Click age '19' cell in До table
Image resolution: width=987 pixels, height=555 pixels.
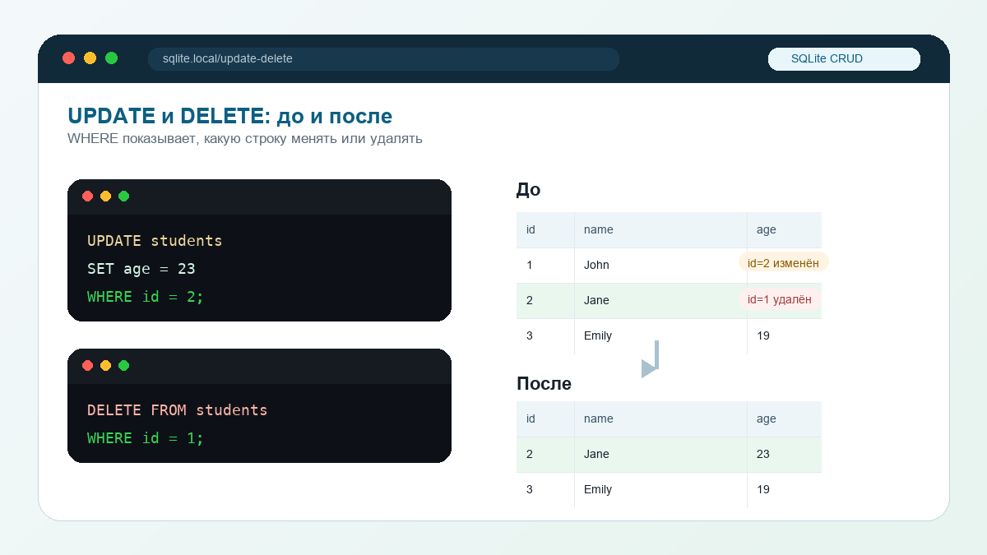785,336
